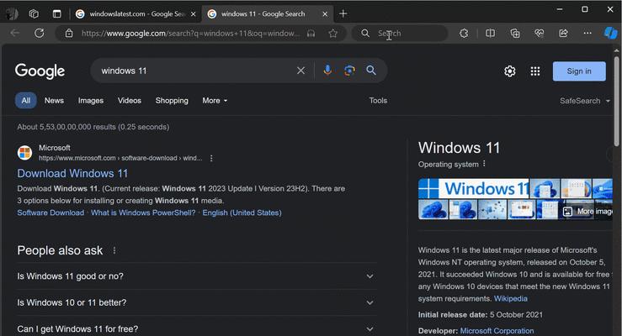Search by image with Google Lens
The image size is (622, 336).
(x=349, y=71)
